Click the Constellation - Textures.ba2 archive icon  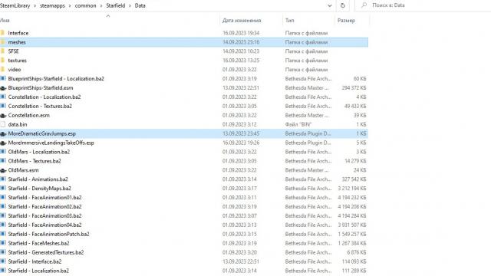click(3, 106)
